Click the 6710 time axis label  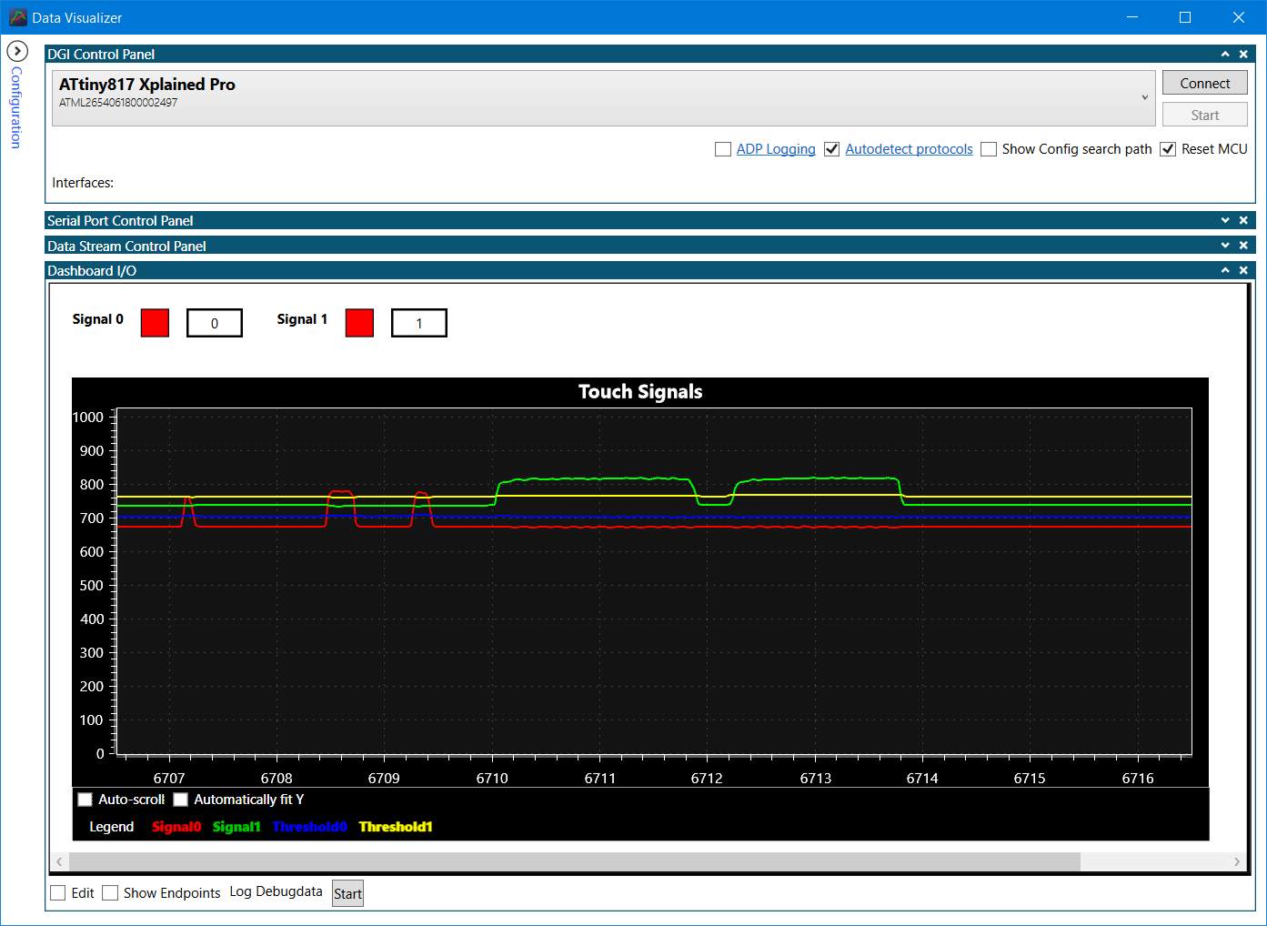[x=492, y=779]
